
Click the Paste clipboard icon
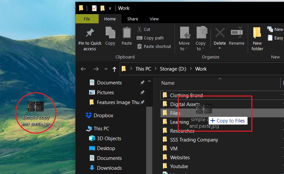click(x=127, y=33)
